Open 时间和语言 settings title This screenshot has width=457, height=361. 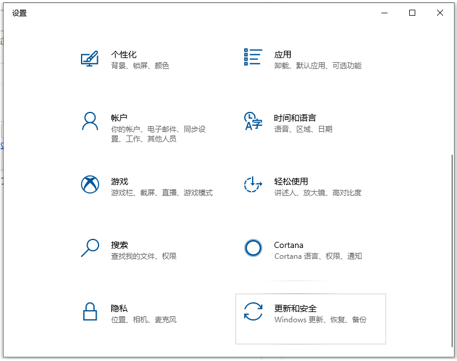pos(295,118)
